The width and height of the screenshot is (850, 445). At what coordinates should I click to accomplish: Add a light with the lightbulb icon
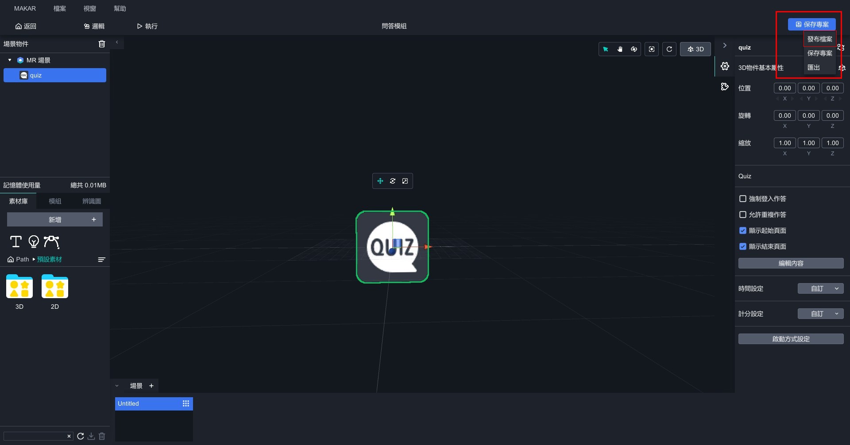34,242
